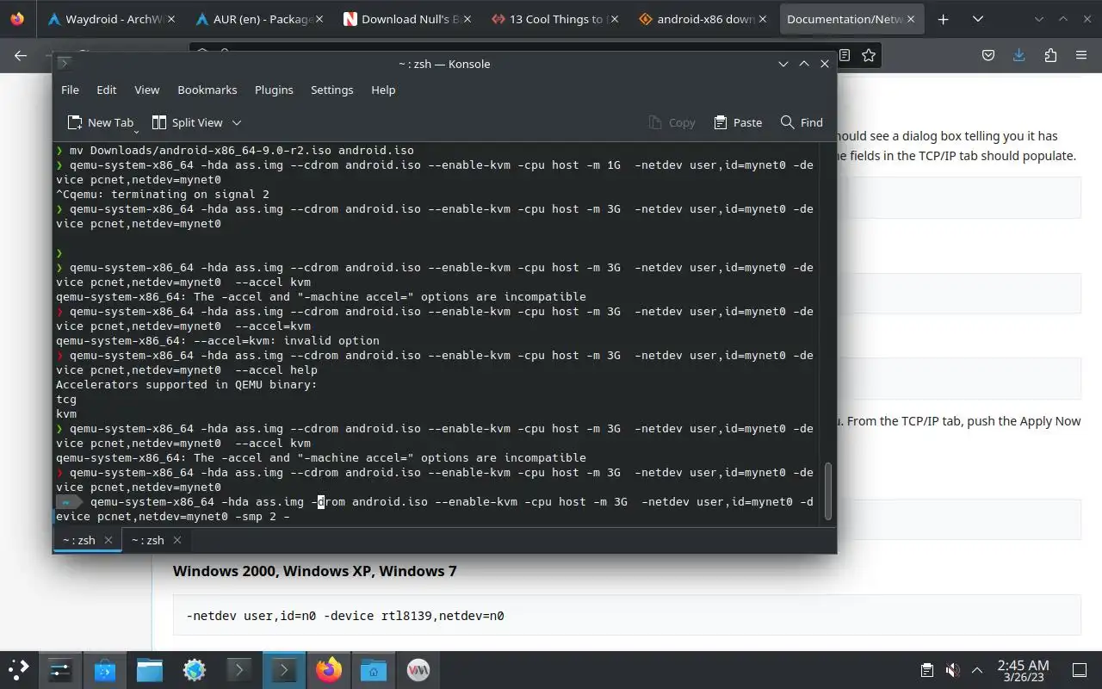Open the Help menu in Konsole
The height and width of the screenshot is (689, 1102).
383,90
